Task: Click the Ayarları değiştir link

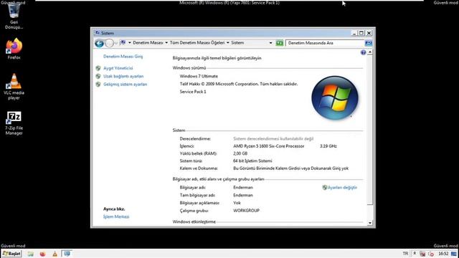Action: [342, 188]
